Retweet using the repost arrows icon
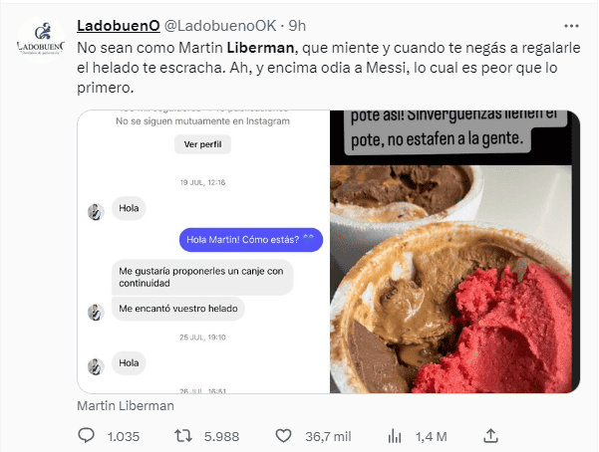The width and height of the screenshot is (599, 452). pos(183,436)
